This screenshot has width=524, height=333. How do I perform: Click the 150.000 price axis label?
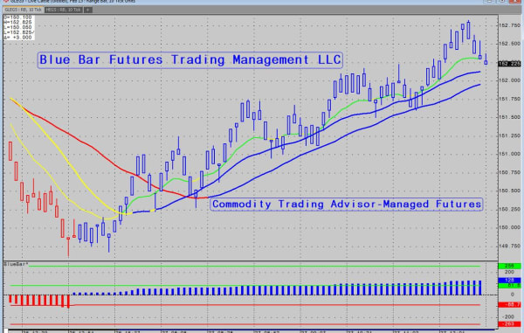(x=509, y=227)
